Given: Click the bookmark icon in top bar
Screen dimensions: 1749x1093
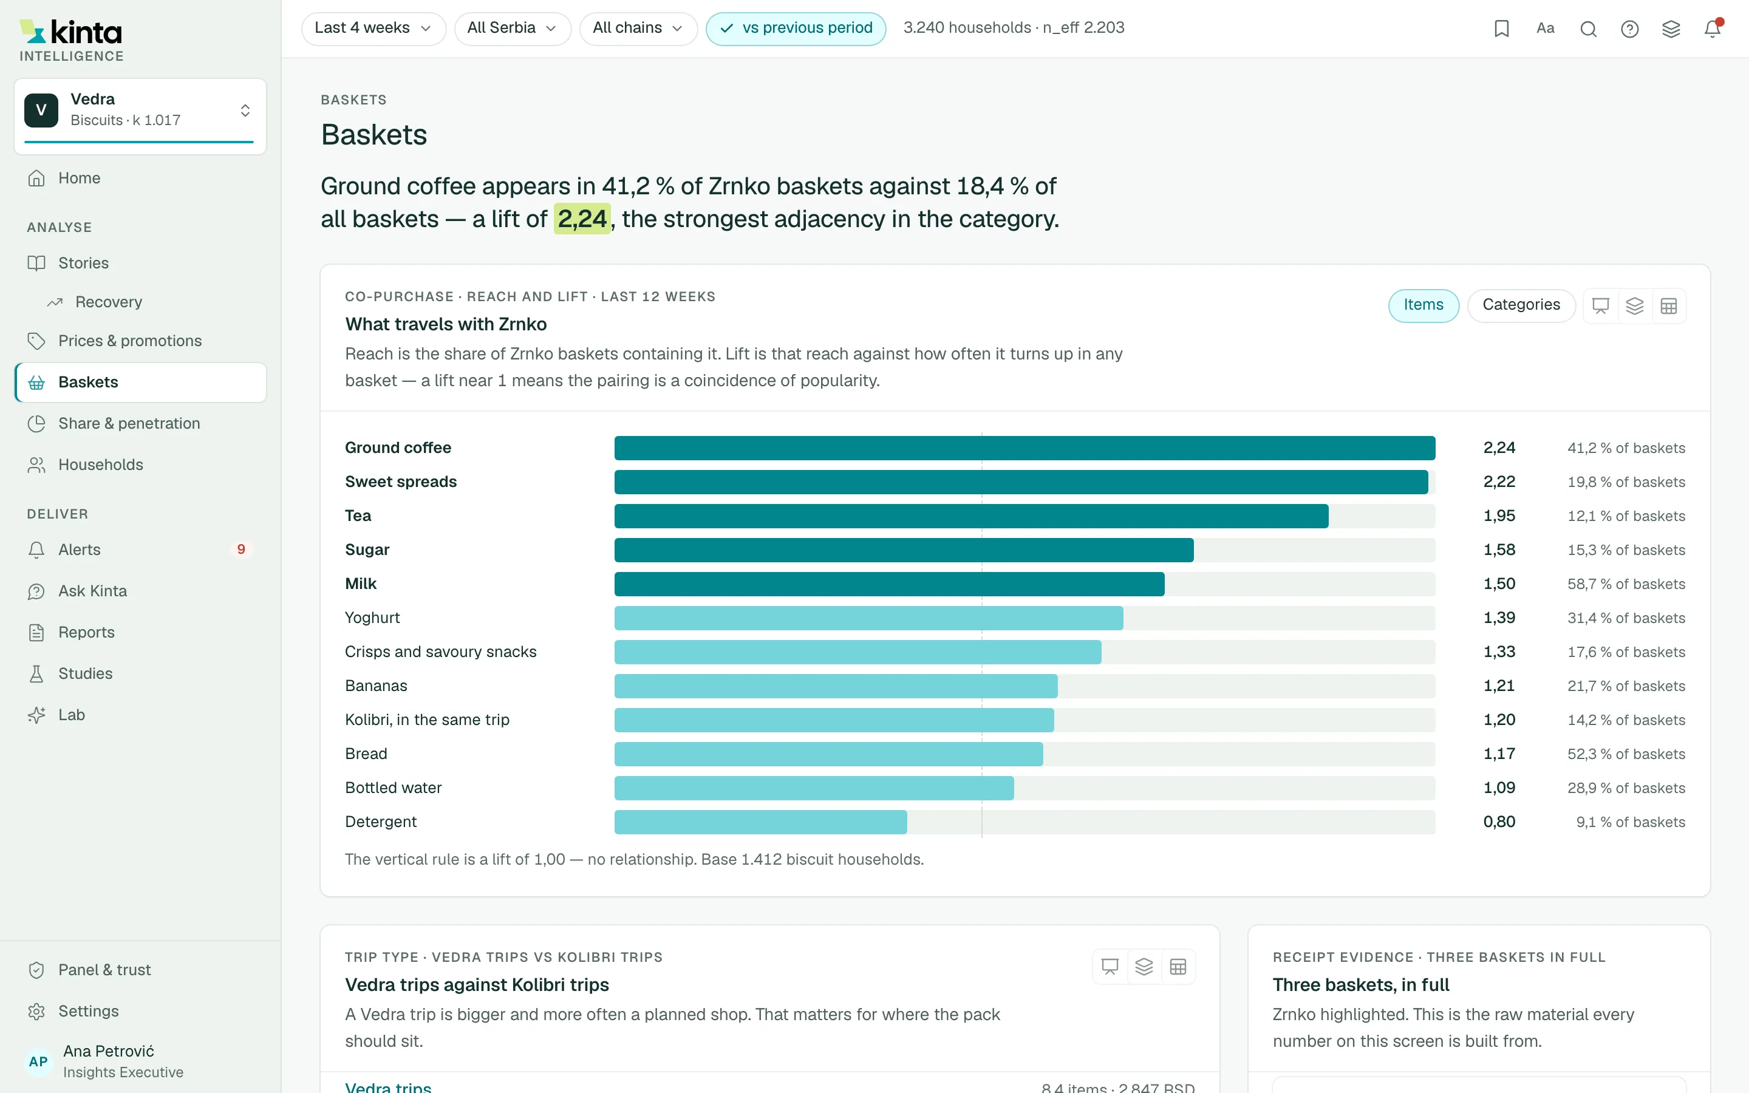Looking at the screenshot, I should (x=1501, y=28).
